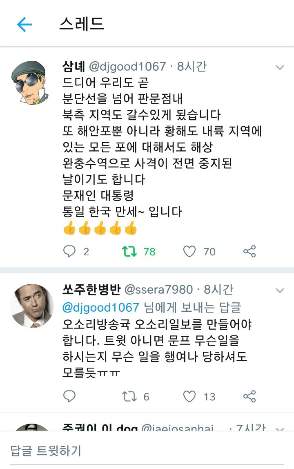
Task: Tap the 스레드 thread title
Action: [82, 24]
